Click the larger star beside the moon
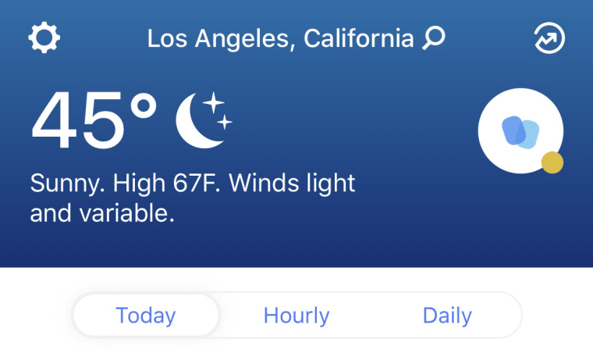 click(x=214, y=102)
